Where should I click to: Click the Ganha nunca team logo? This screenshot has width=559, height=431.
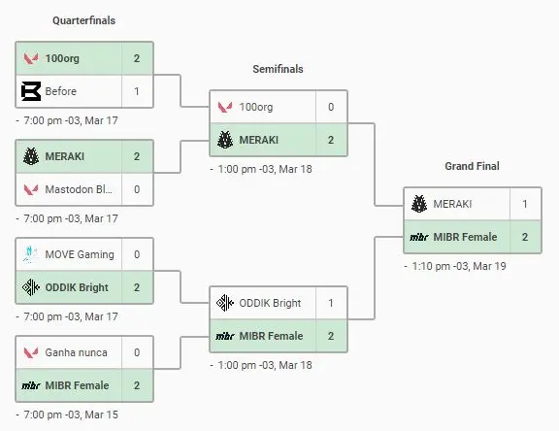coord(31,352)
